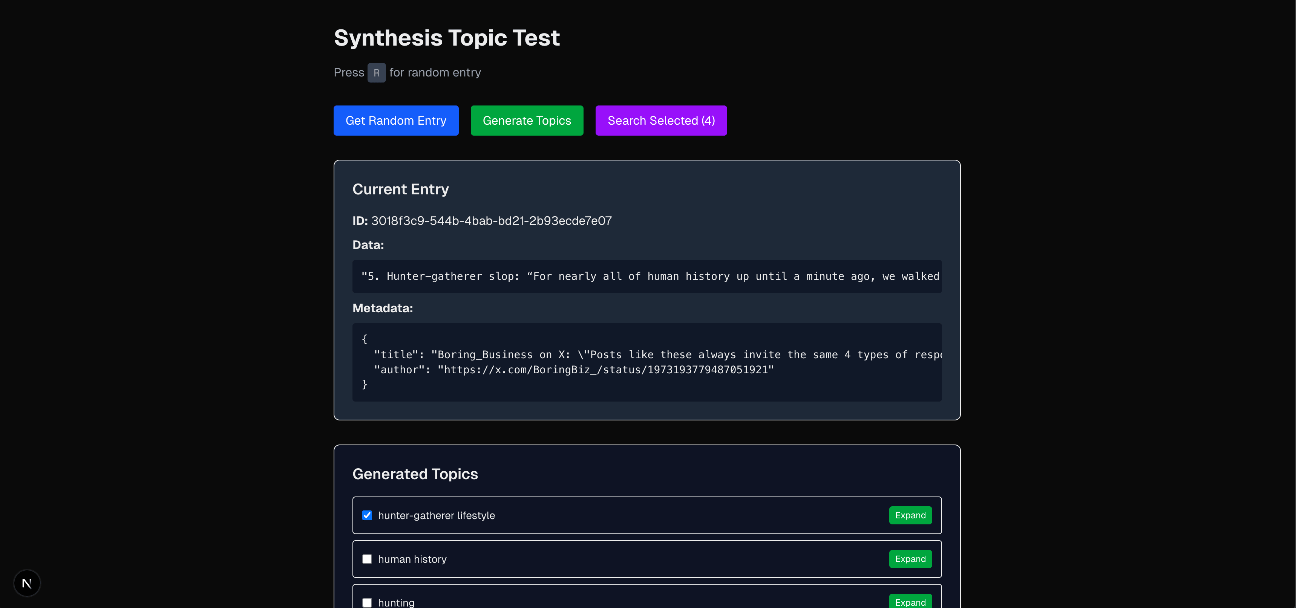Click the Data text block
This screenshot has height=608, width=1296.
[x=646, y=277]
